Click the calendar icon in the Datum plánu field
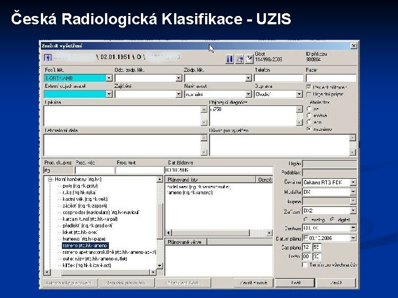This screenshot has height=298, width=398. click(306, 238)
